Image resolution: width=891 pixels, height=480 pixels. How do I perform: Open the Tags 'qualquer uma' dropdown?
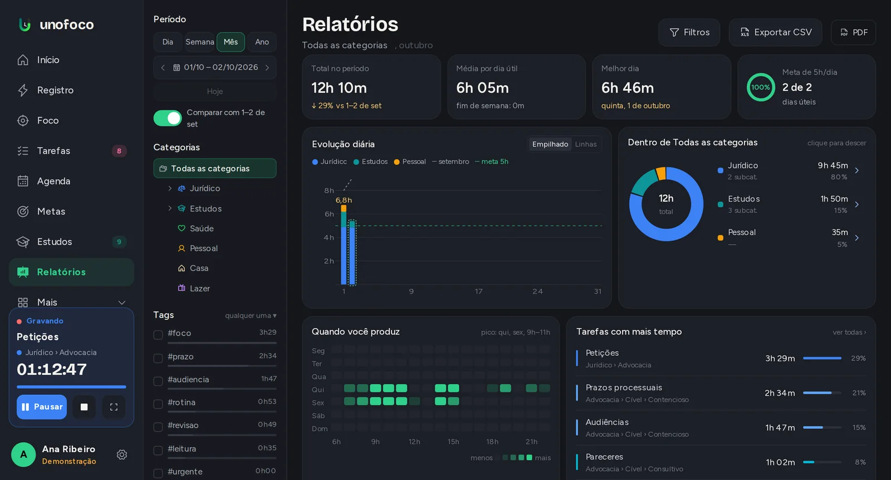tap(251, 316)
